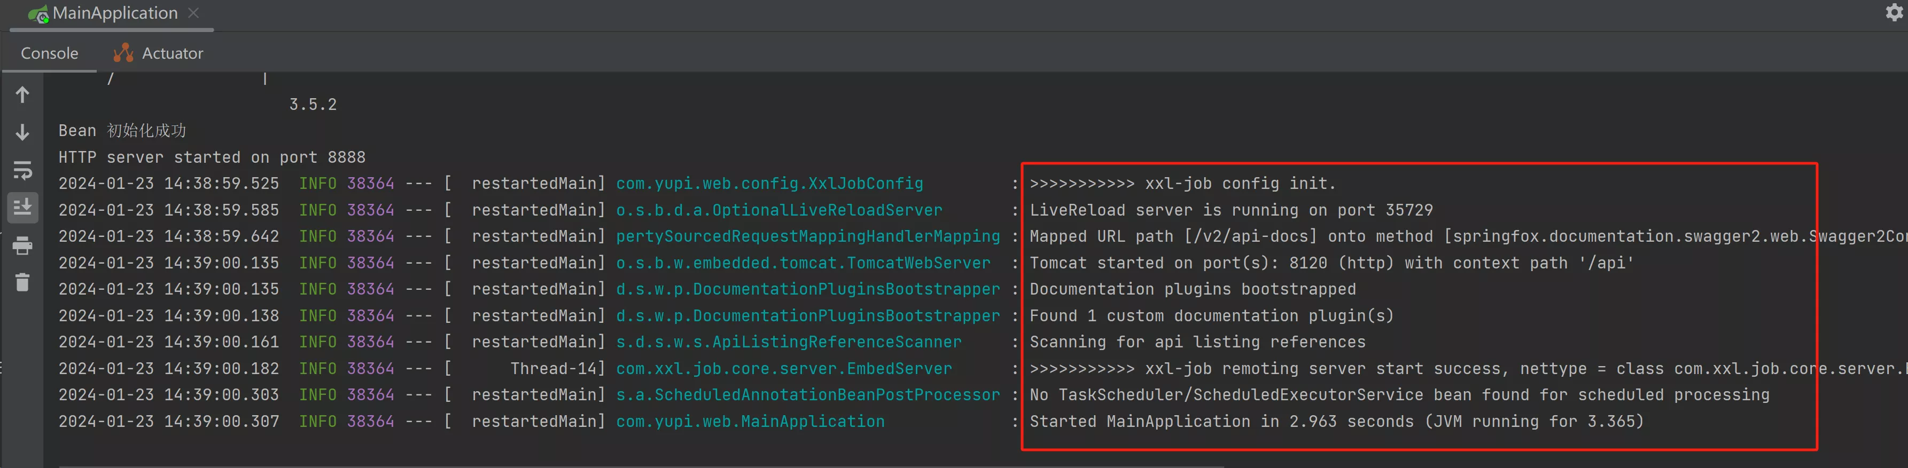1908x468 pixels.
Task: Click timestamp '2024-01-23 14:38:59.525'
Action: coord(169,184)
